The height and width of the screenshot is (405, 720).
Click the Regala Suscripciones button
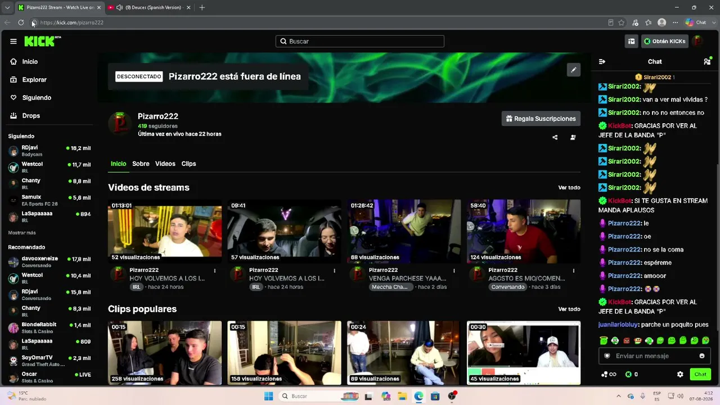[541, 119]
